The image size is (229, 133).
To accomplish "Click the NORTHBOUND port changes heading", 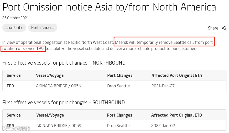I will point(64,63).
